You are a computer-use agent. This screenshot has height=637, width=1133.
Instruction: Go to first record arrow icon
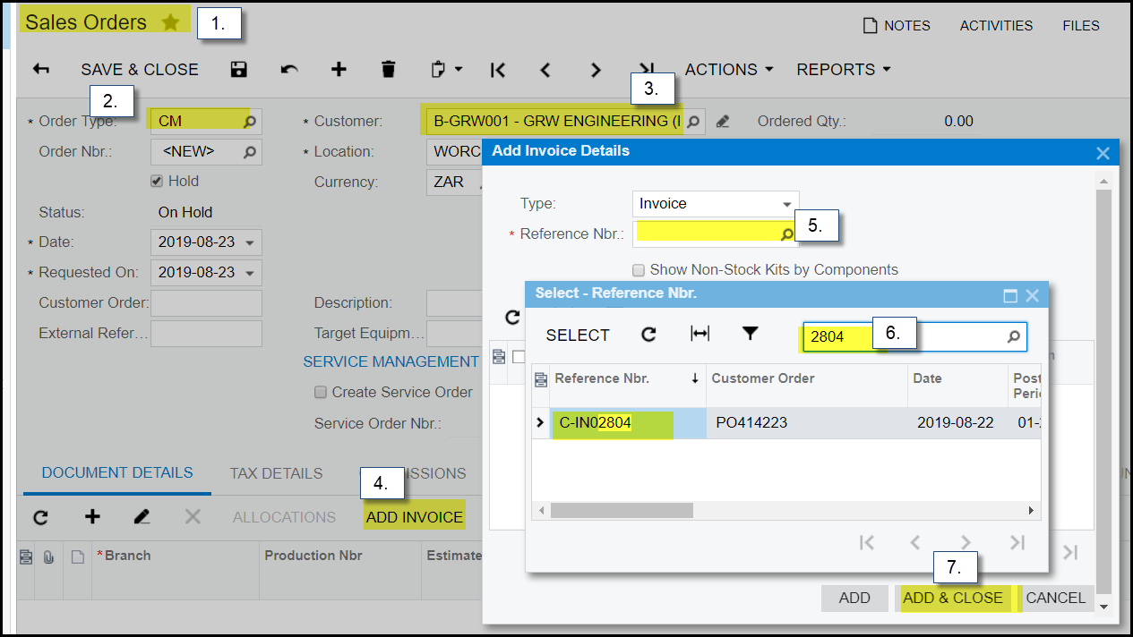click(x=498, y=70)
